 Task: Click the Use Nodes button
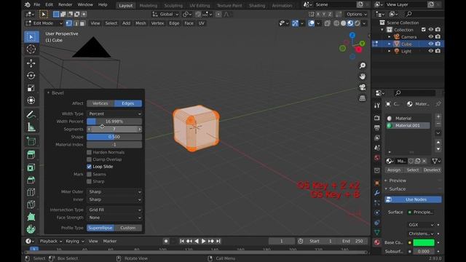pos(413,199)
